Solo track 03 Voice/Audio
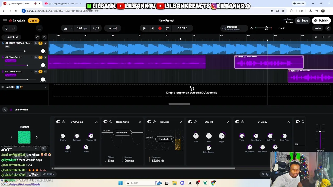The height and width of the screenshot is (187, 333). [x=40, y=71]
